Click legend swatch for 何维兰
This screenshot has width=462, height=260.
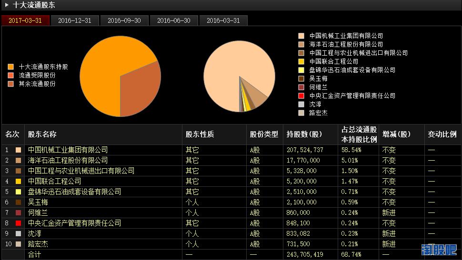point(301,87)
